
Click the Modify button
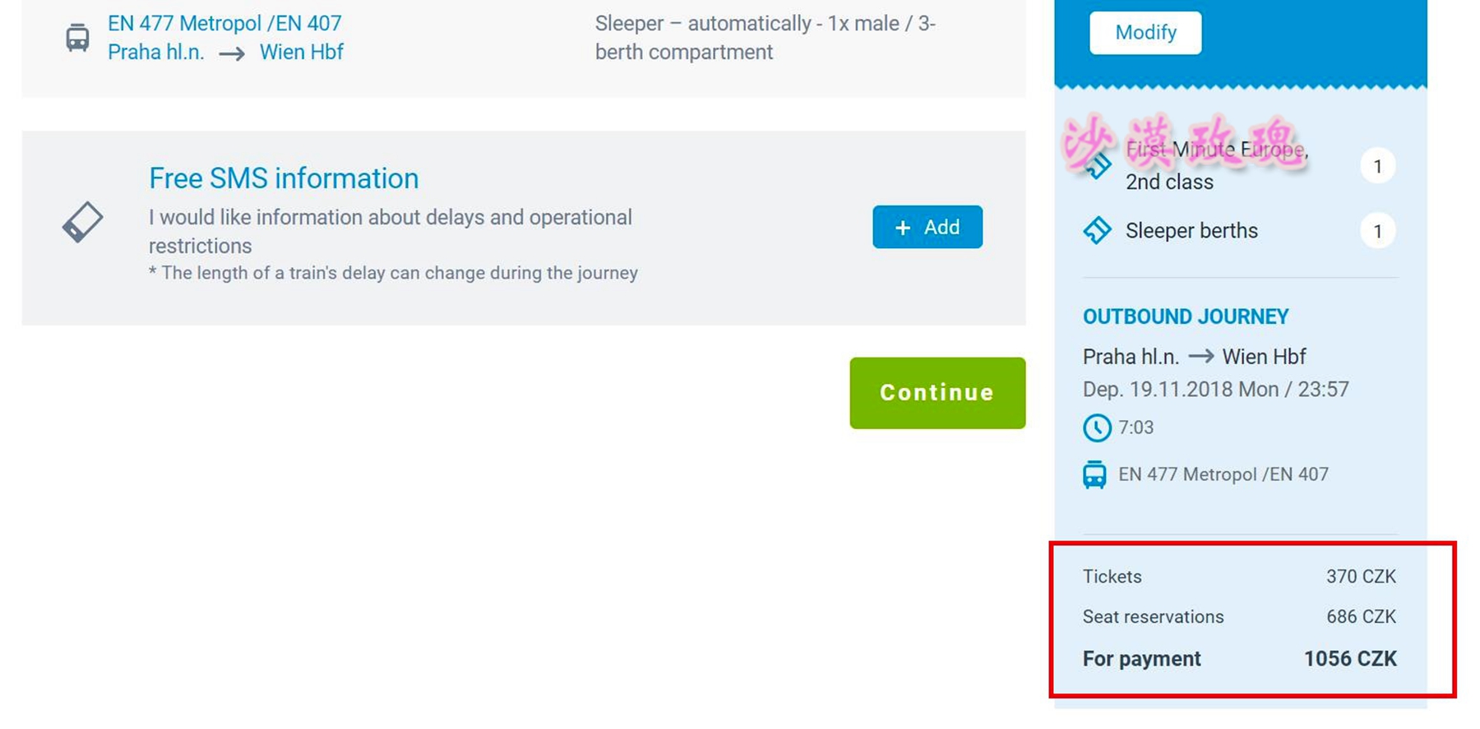pos(1145,33)
